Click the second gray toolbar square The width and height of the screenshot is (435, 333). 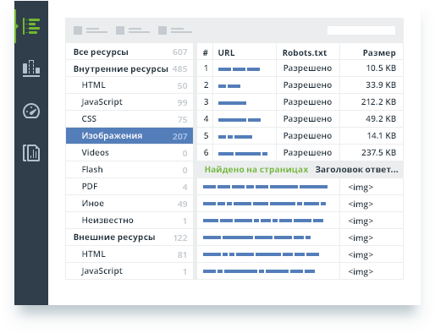pyautogui.click(x=120, y=30)
